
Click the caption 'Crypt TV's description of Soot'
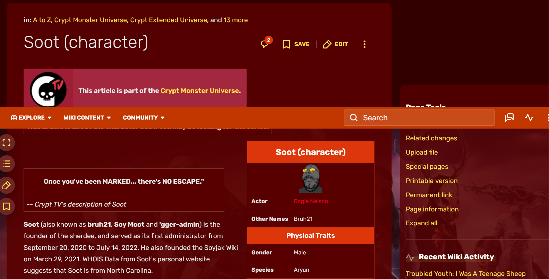point(80,204)
